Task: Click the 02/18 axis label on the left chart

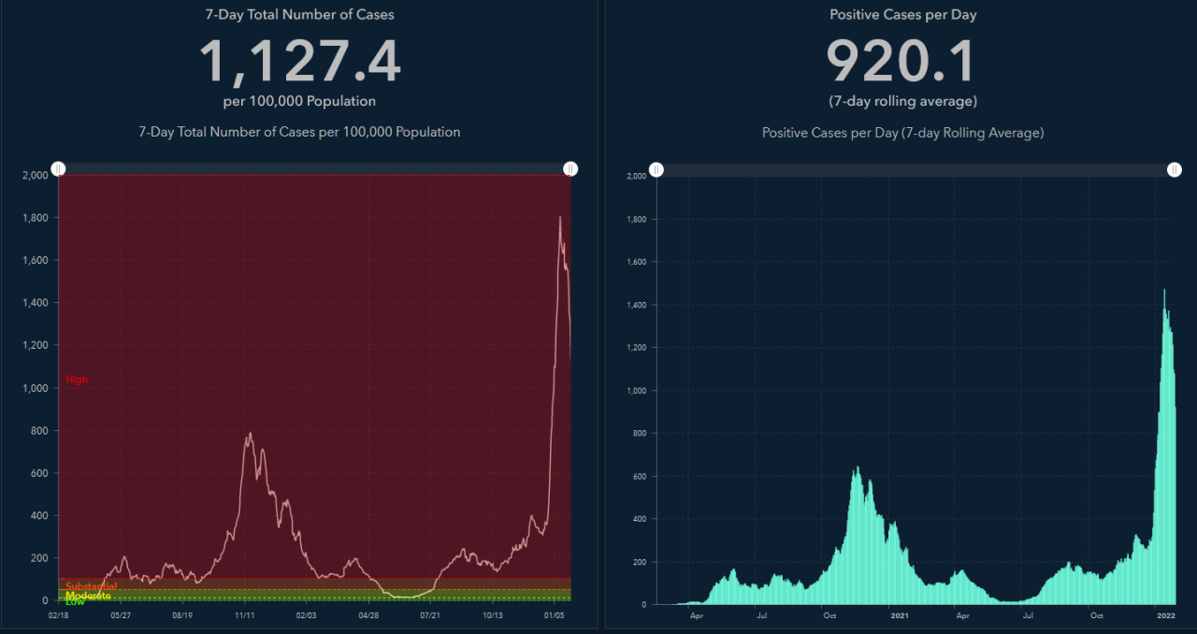Action: (x=60, y=615)
